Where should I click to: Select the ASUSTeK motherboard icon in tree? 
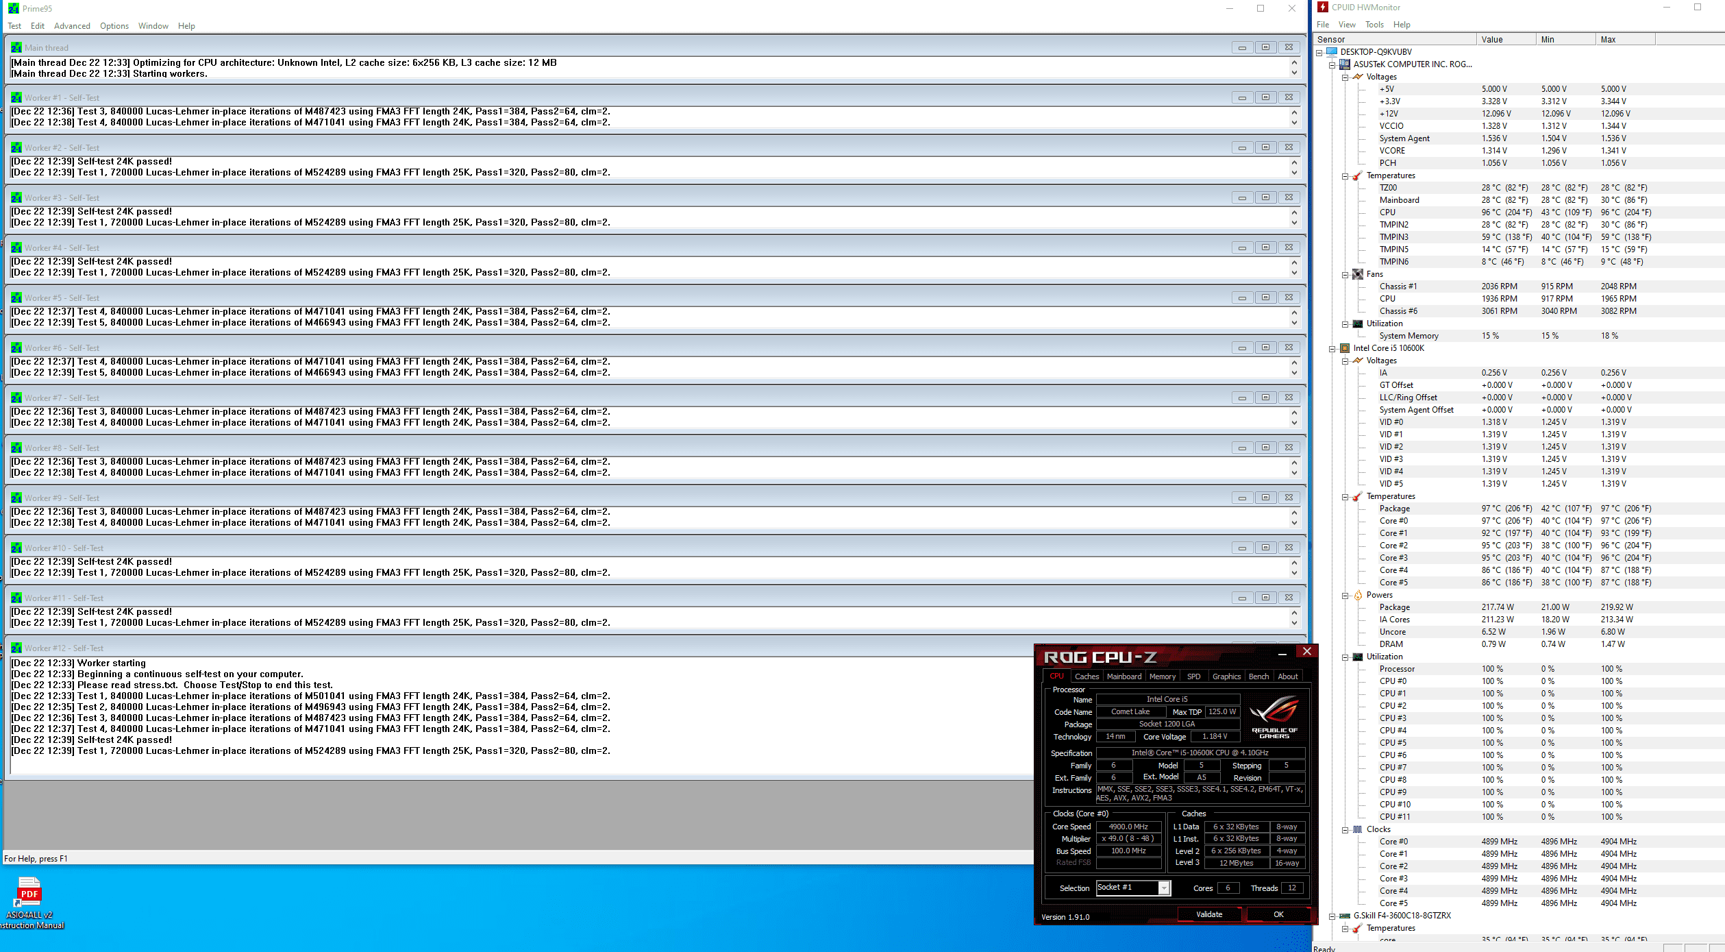point(1345,64)
